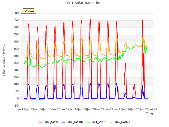
Task: Click the Jan 24 x-axis tick label
Action: [126, 109]
